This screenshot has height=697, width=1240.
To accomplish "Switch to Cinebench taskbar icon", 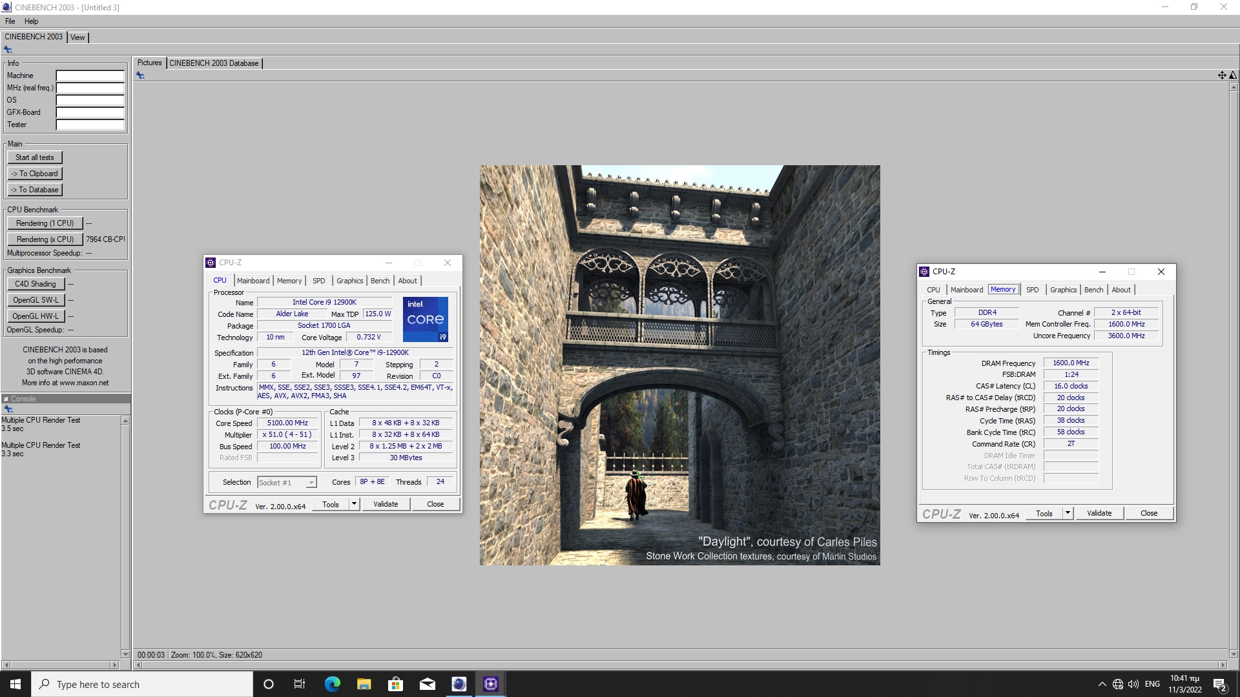I will coord(459,684).
